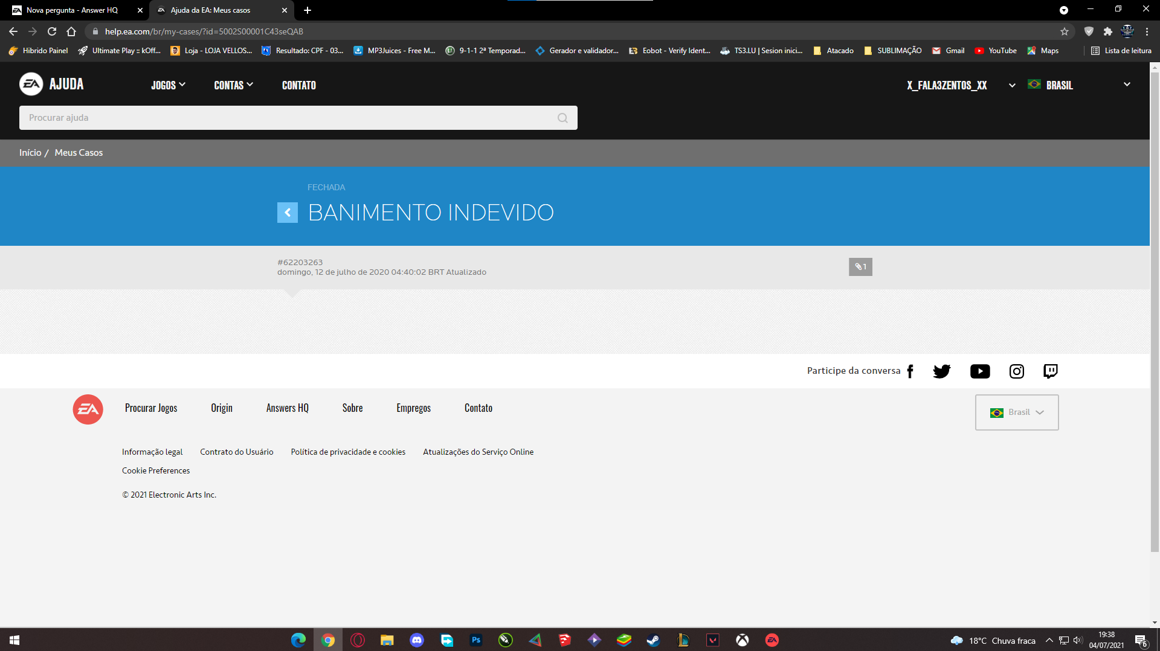Image resolution: width=1160 pixels, height=651 pixels.
Task: Open Lista de leitura reading list
Action: tap(1121, 51)
